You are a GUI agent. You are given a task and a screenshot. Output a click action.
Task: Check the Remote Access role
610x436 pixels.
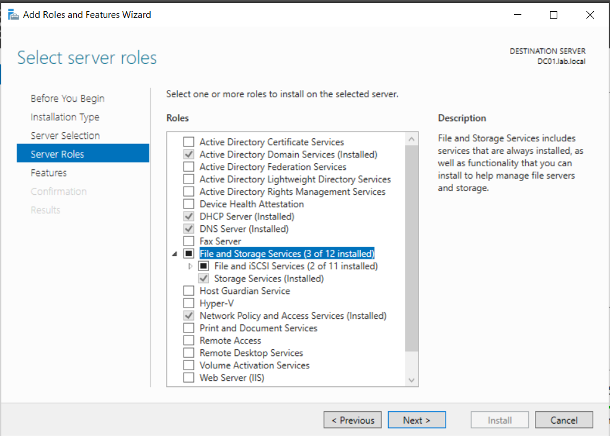(x=188, y=340)
